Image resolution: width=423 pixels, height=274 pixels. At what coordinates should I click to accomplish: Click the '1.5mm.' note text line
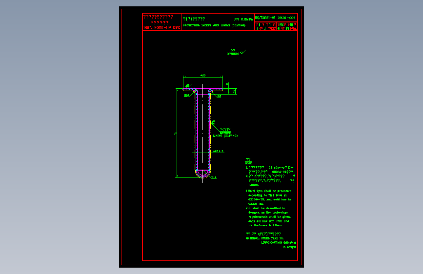coord(254,185)
